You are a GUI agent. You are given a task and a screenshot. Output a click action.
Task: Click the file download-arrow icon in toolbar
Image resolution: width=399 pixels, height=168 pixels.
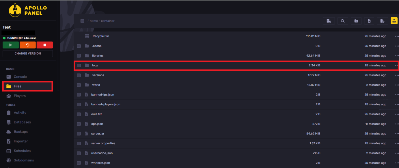(x=369, y=21)
